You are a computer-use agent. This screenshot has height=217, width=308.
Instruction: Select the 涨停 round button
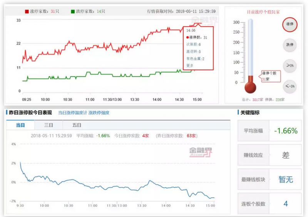pyautogui.click(x=290, y=24)
